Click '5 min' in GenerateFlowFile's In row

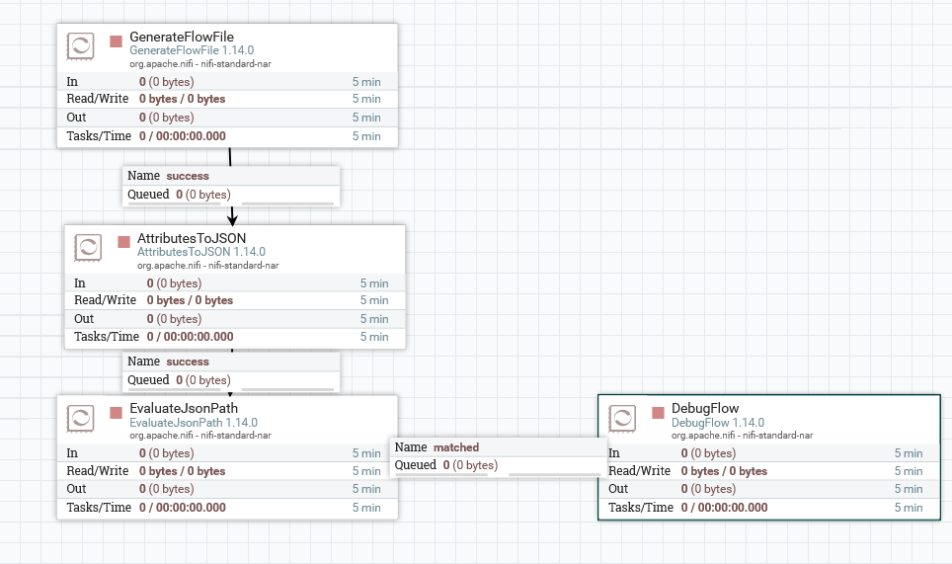point(366,82)
